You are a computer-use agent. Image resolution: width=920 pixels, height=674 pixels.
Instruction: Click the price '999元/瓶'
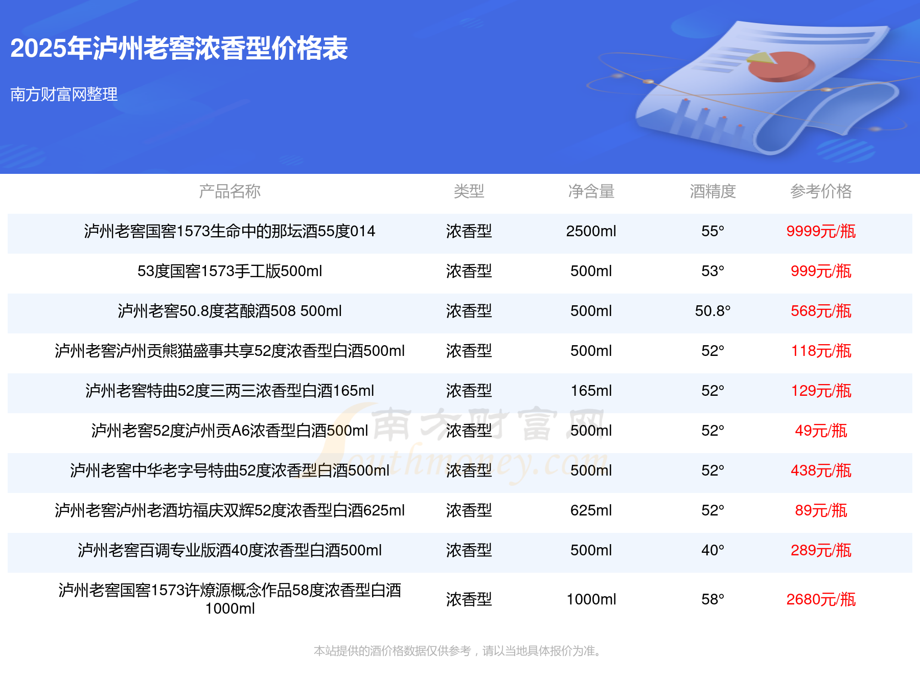(x=821, y=271)
